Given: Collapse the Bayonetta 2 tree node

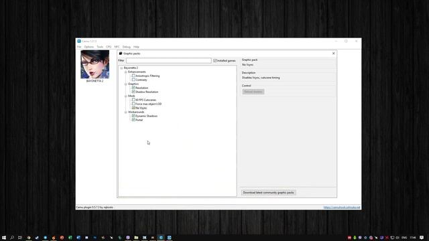Looking at the screenshot, I should tap(121, 68).
